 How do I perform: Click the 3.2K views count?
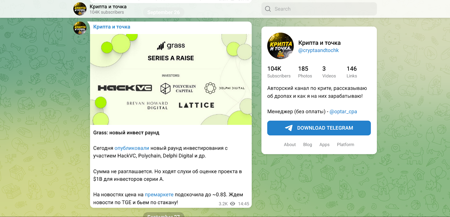click(223, 204)
